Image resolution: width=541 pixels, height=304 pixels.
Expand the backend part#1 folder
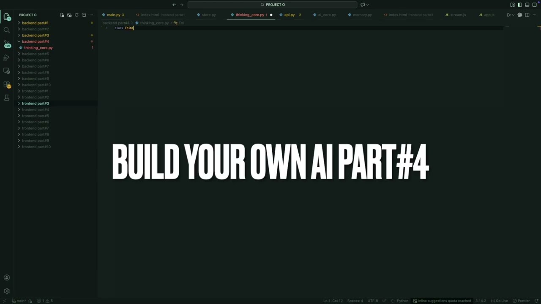coord(35,23)
